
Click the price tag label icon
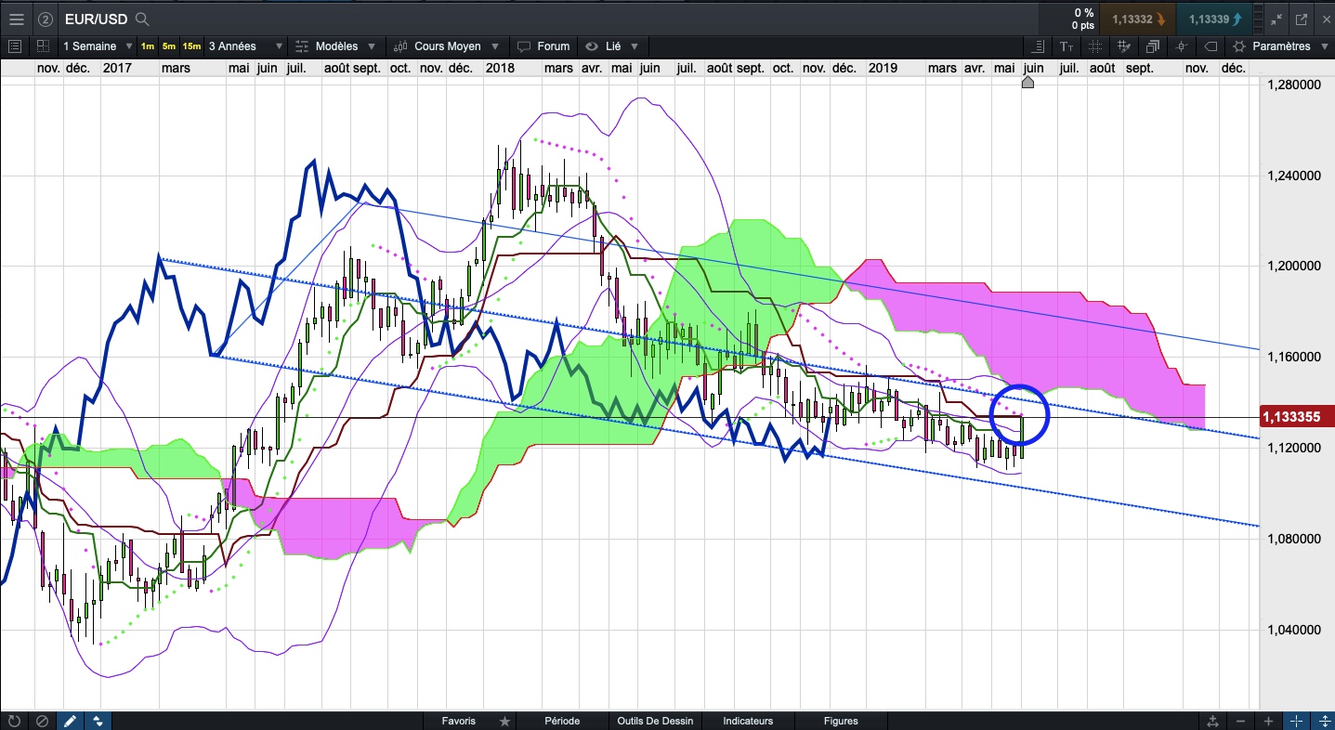[x=1211, y=46]
